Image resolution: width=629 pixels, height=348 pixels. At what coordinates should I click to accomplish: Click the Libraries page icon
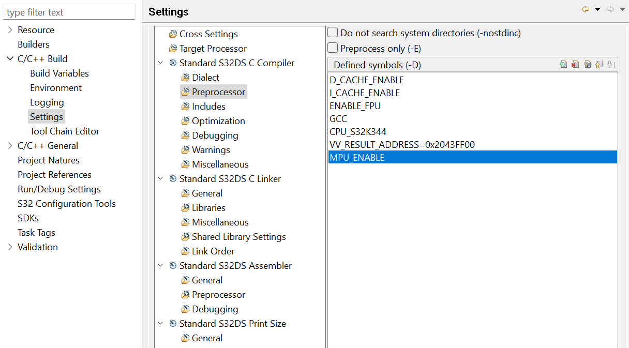(185, 208)
